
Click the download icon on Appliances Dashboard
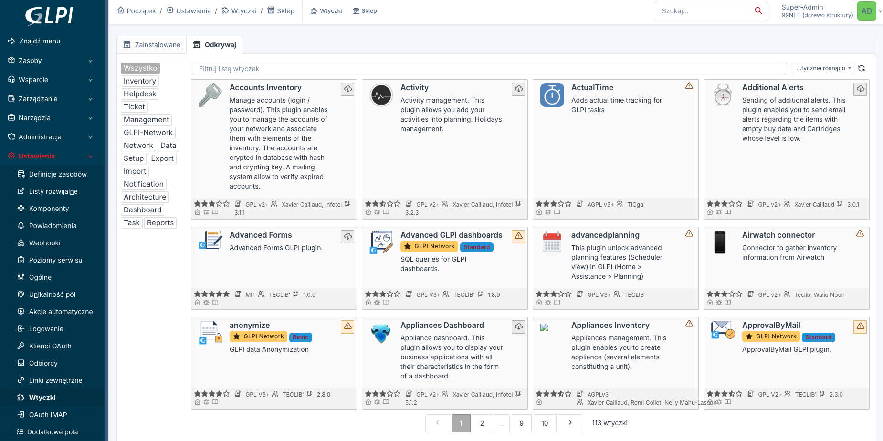[519, 327]
